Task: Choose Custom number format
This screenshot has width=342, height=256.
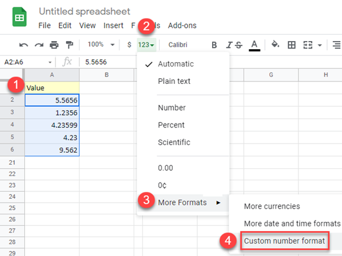Action: point(285,241)
